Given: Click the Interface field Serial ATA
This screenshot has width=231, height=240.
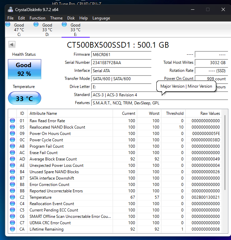Looking at the screenshot, I should [121, 71].
